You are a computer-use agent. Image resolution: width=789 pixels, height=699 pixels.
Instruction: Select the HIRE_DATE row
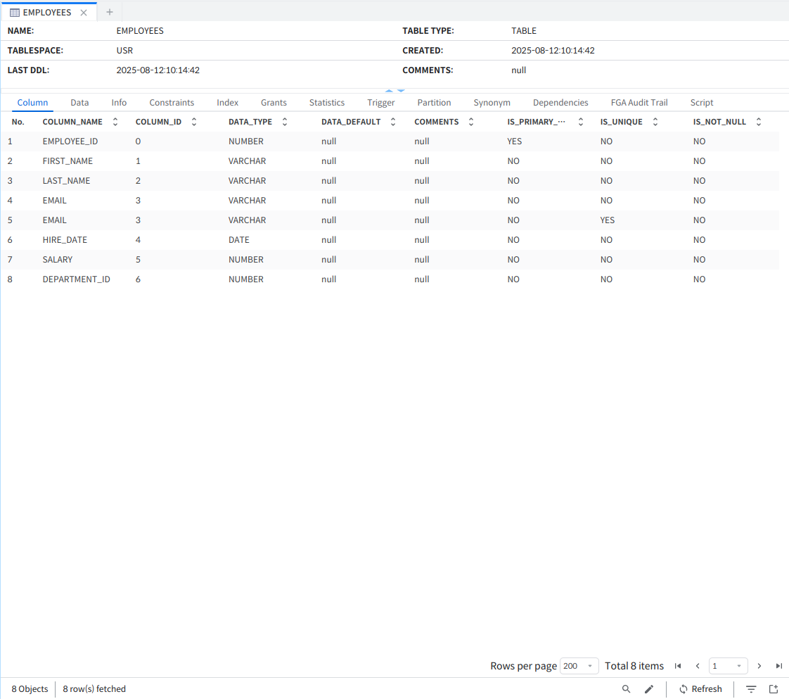coord(65,240)
